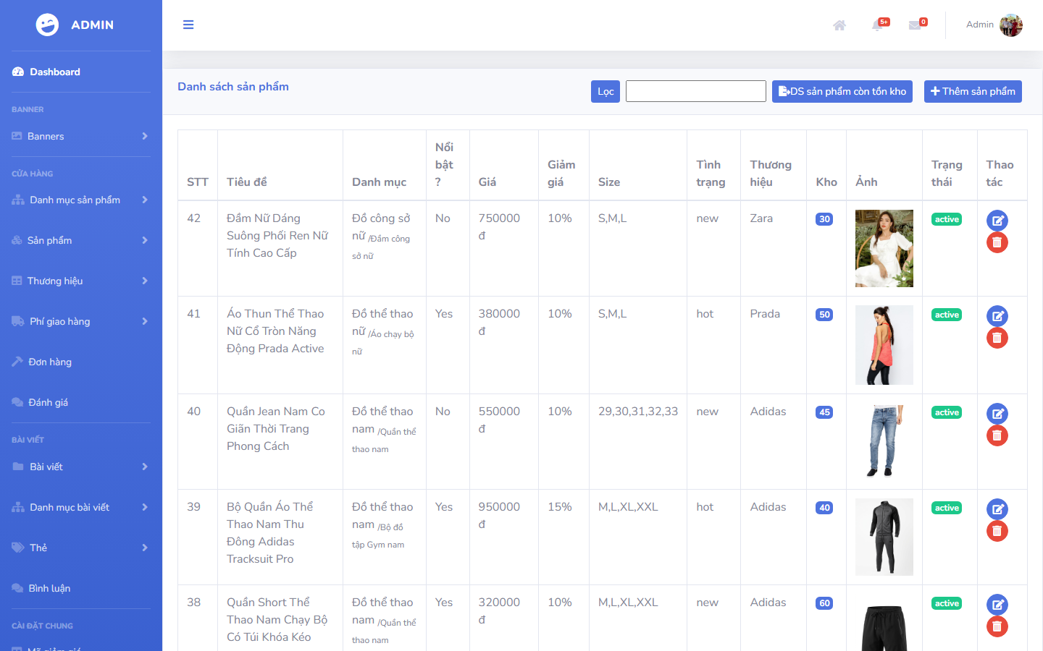Delete product 38 Quần Short Thể Thao

(997, 626)
